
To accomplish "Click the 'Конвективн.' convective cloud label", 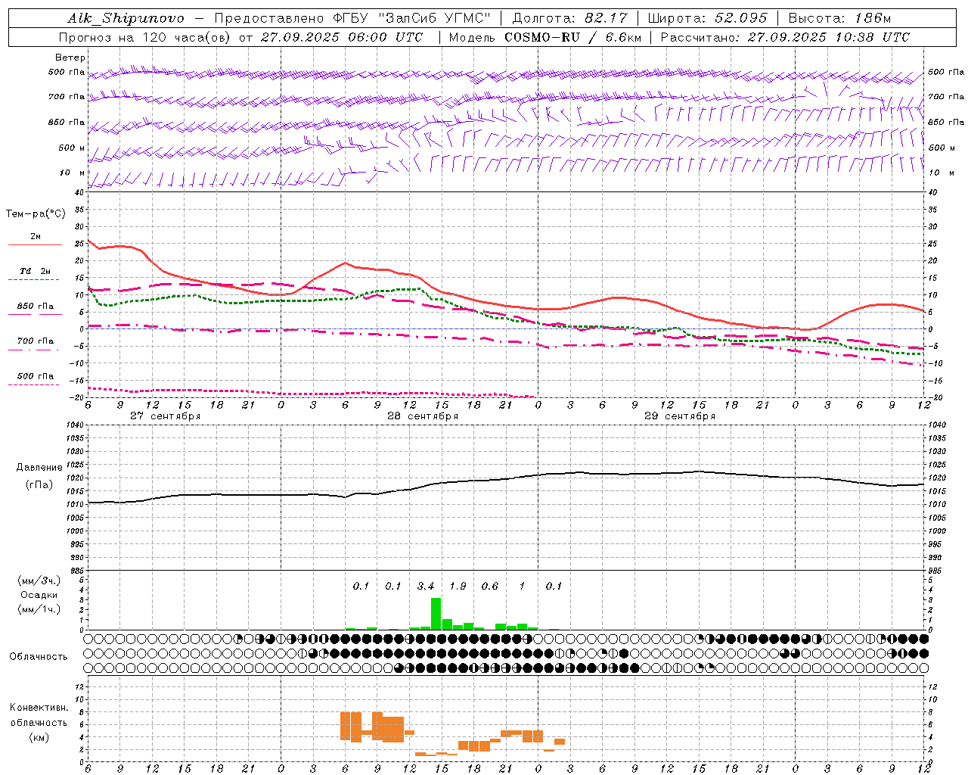I will pyautogui.click(x=39, y=708).
